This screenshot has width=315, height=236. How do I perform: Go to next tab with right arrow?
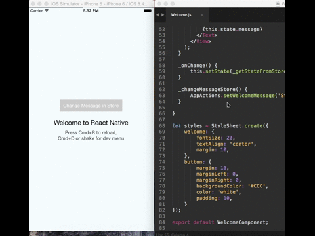[x=163, y=15]
